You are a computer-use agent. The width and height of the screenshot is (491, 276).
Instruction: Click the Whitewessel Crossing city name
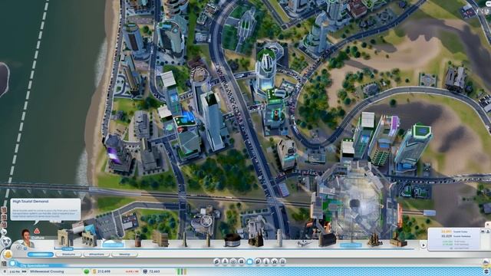[47, 271]
